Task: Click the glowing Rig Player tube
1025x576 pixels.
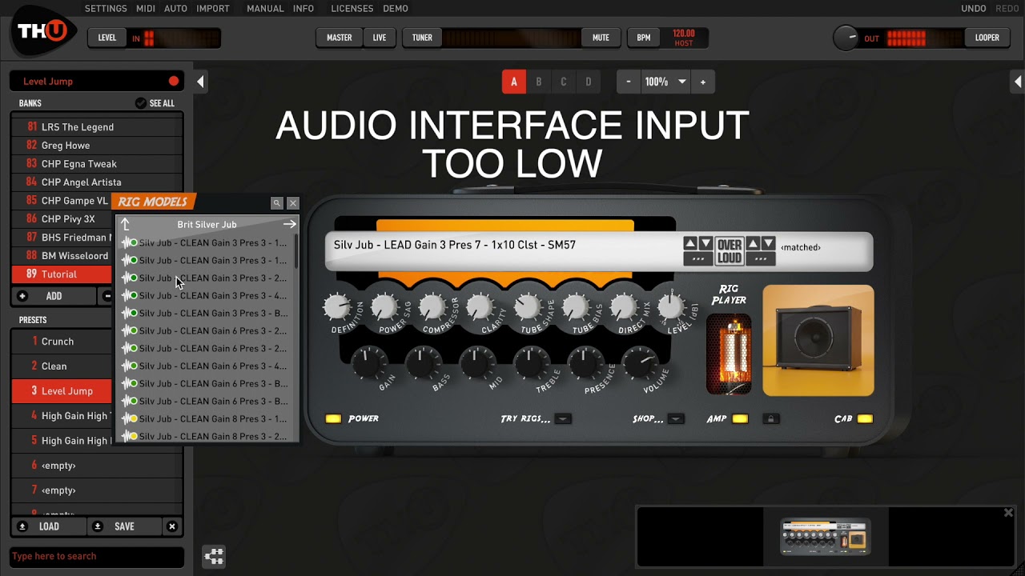Action: pos(729,354)
